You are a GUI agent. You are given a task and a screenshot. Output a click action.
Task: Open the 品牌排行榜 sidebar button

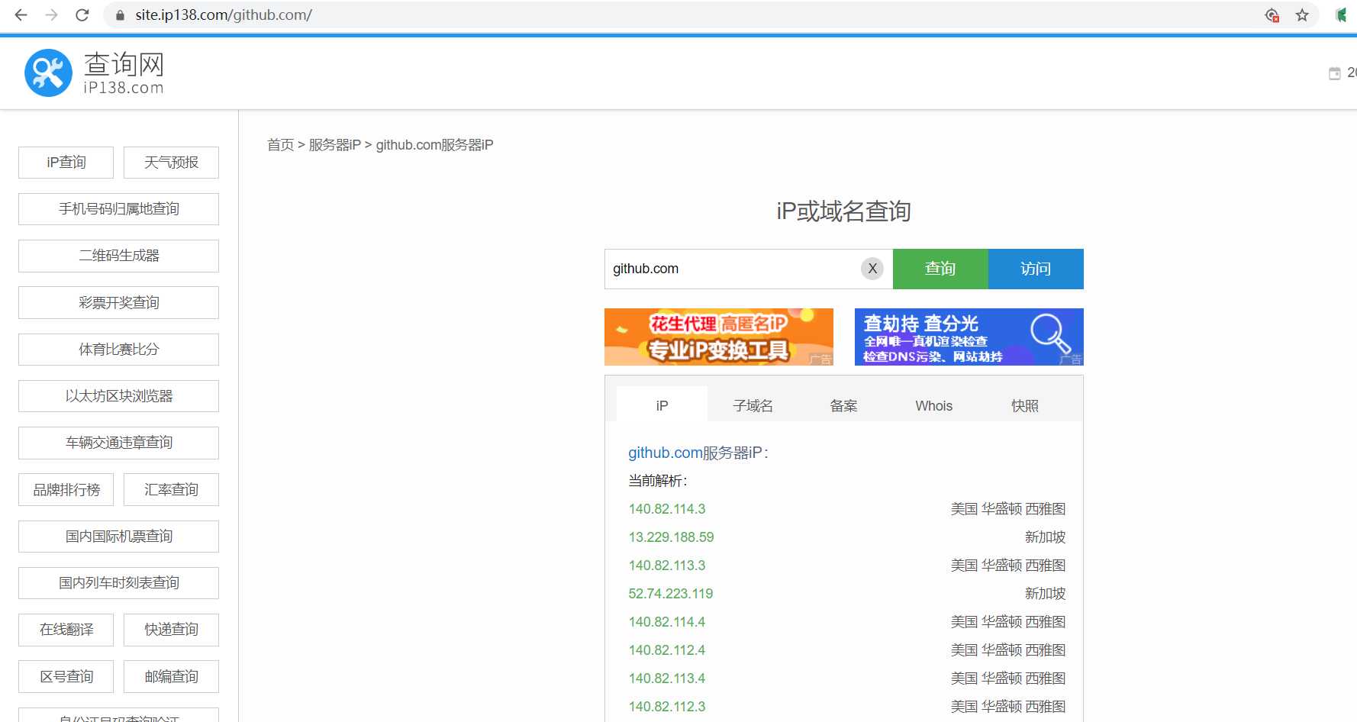coord(66,490)
